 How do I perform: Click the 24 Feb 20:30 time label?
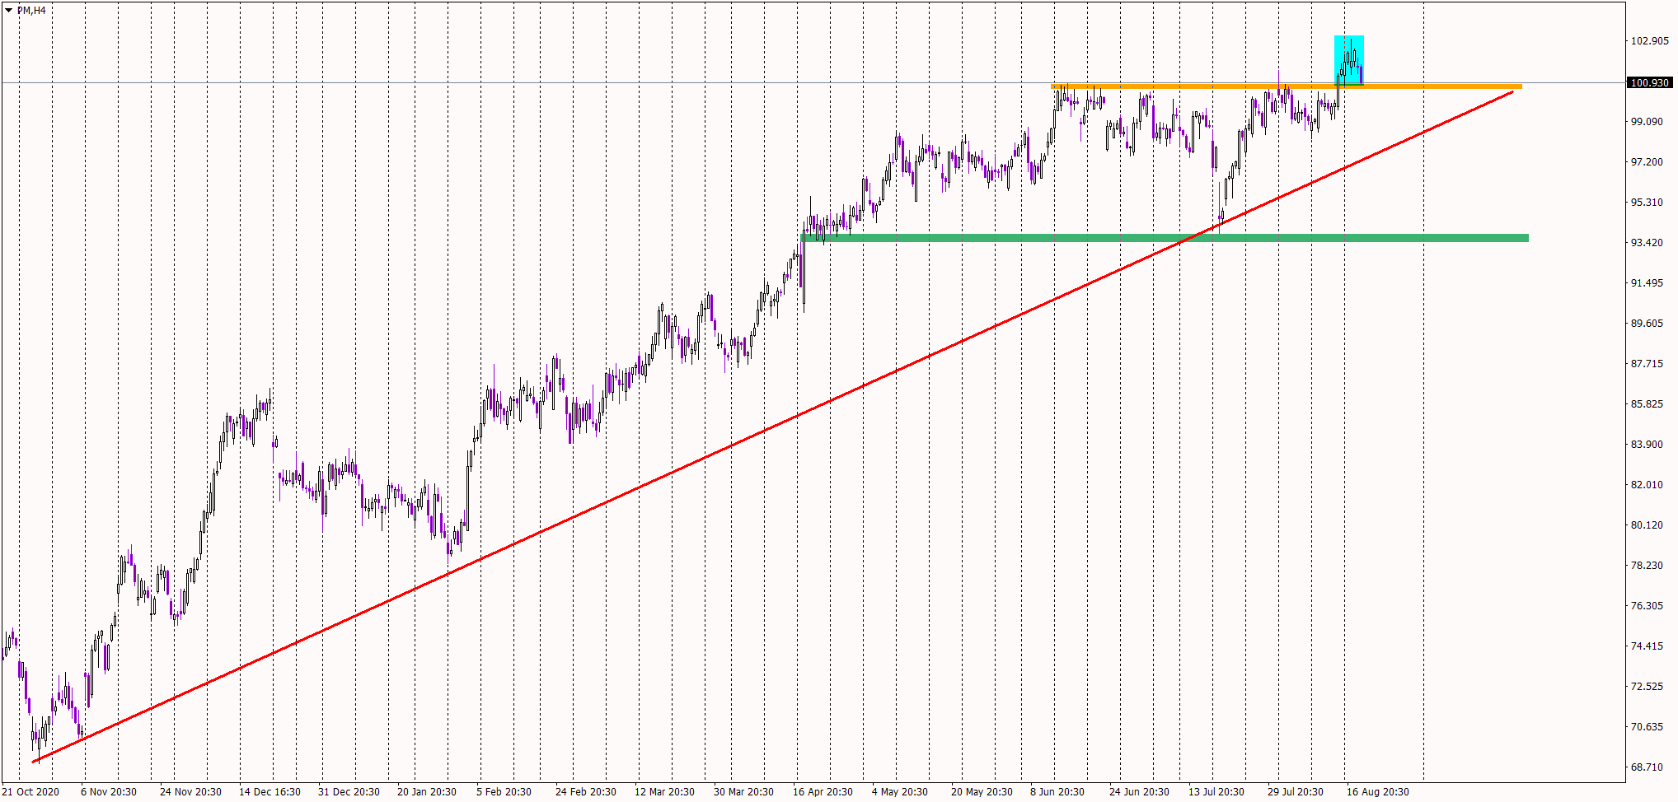click(586, 792)
